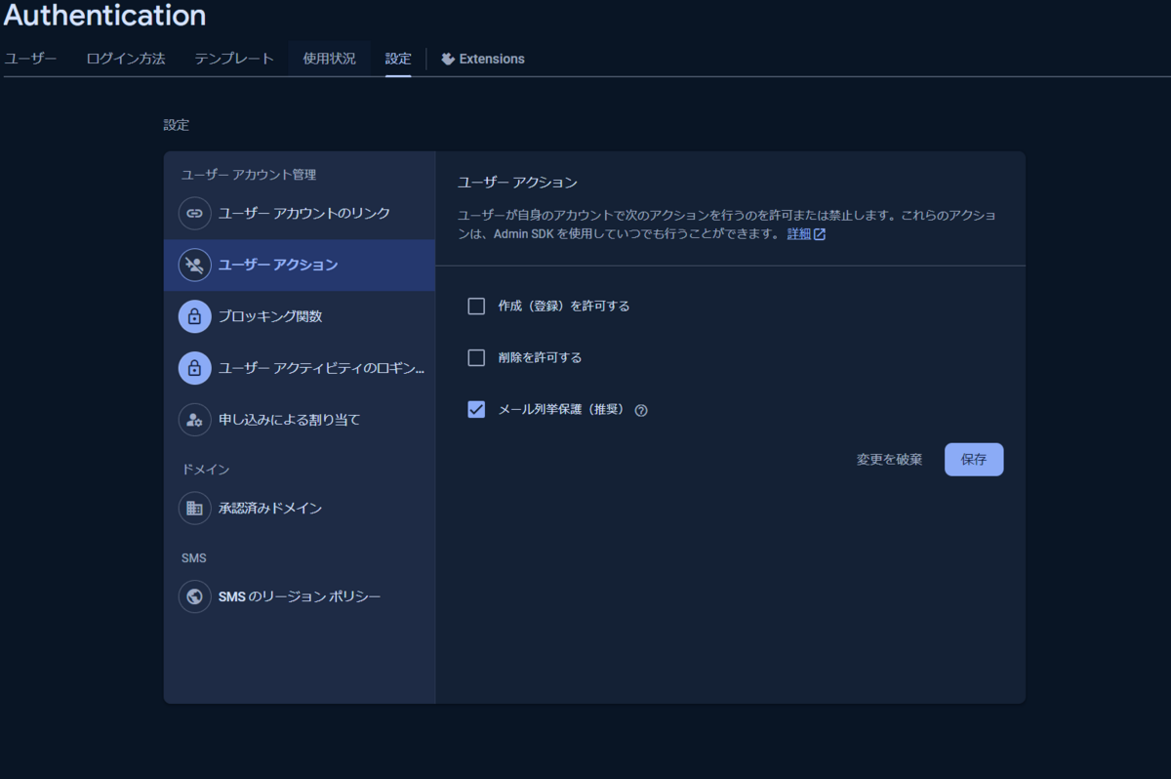Click the Extensions flame icon

pos(447,59)
